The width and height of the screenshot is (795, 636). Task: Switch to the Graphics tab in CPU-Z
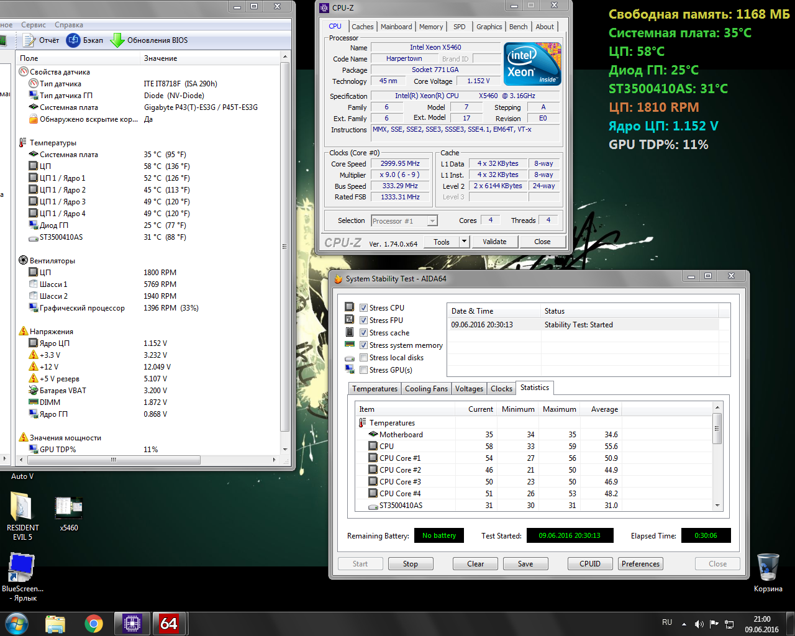pos(489,27)
